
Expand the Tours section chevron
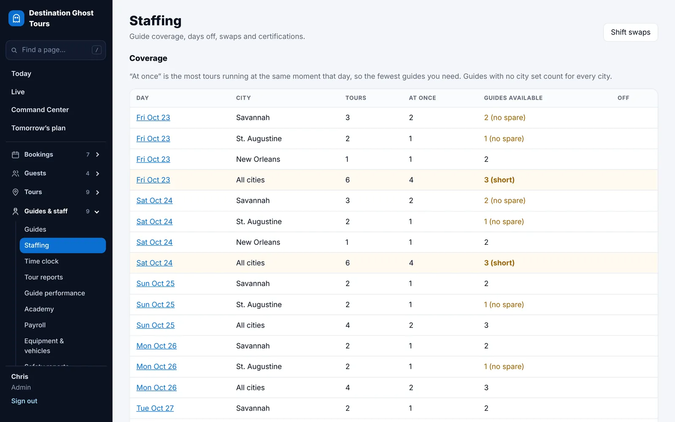(97, 192)
